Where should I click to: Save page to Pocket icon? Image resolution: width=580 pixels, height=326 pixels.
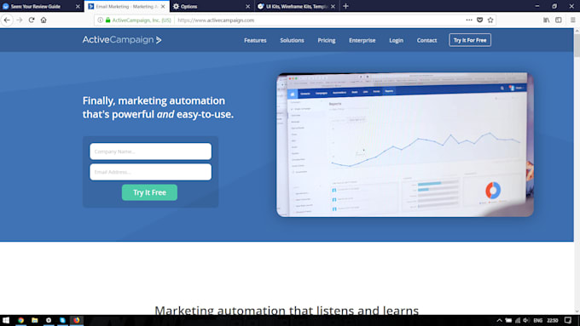click(479, 20)
